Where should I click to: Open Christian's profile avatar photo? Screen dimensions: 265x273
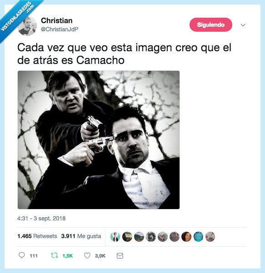pyautogui.click(x=28, y=26)
